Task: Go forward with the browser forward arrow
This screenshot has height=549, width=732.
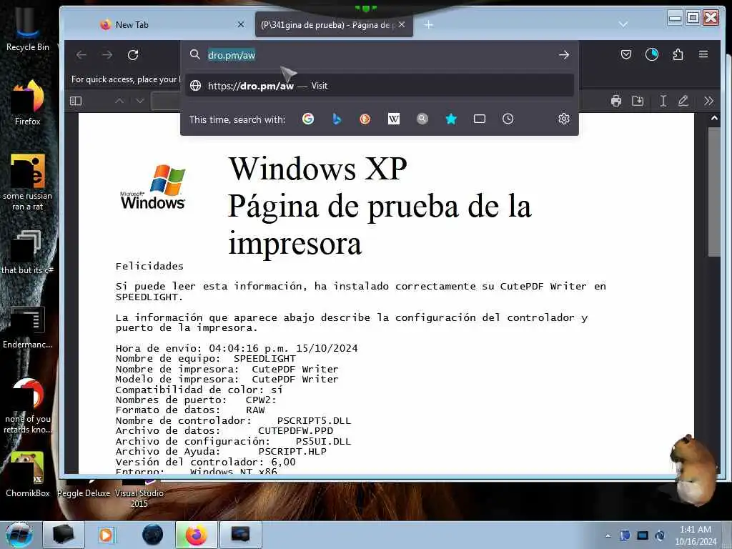Action: click(107, 55)
